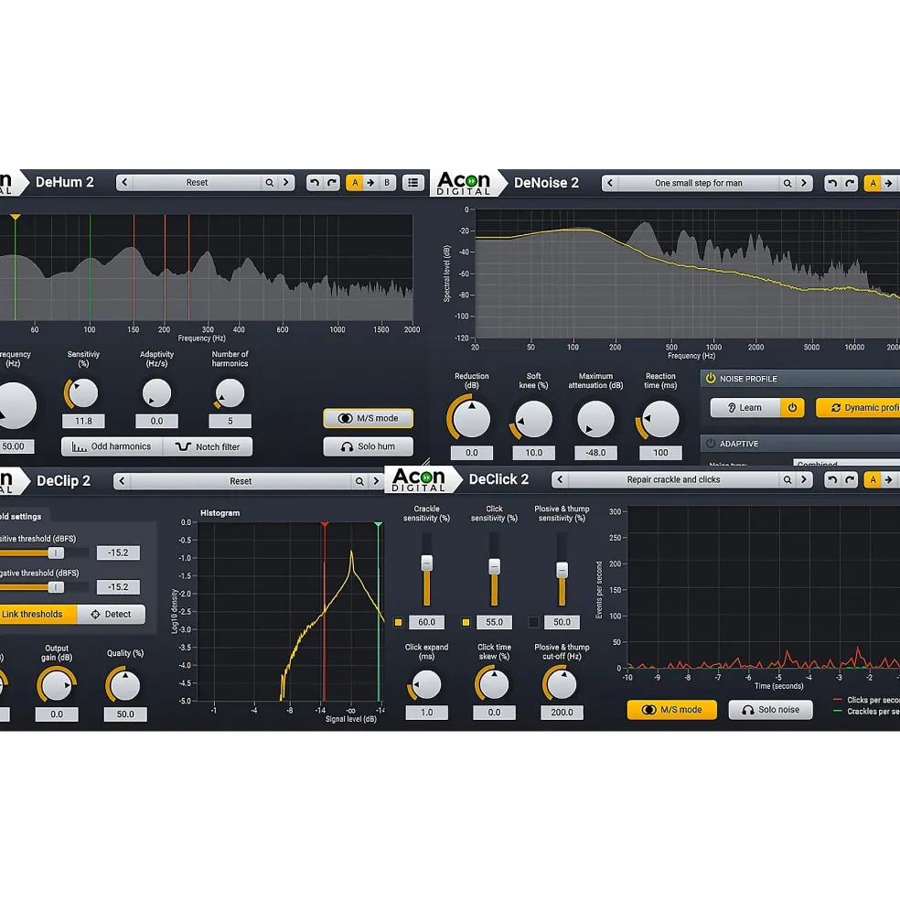900x901 pixels.
Task: Select A settings slot in DeClick 2
Action: pyautogui.click(x=873, y=480)
